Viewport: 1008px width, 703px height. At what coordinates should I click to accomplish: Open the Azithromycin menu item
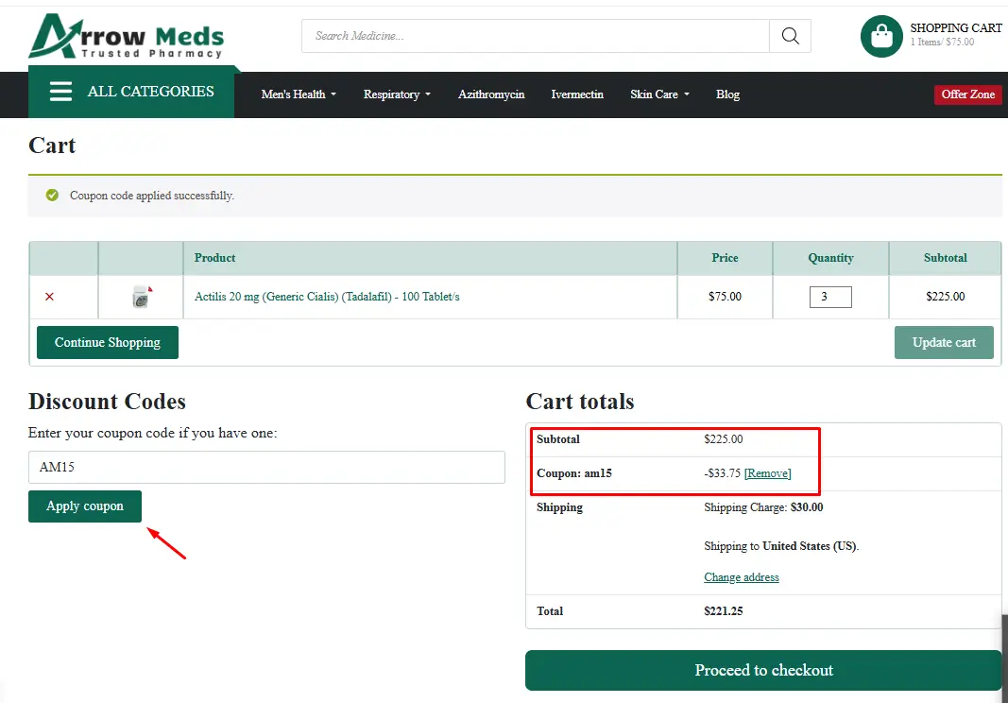[491, 94]
